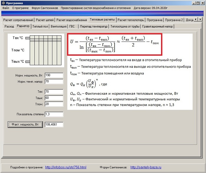Switch to Теплоотдача от трубы sub-tab
Screen dimensions: 206x173
click(125, 26)
